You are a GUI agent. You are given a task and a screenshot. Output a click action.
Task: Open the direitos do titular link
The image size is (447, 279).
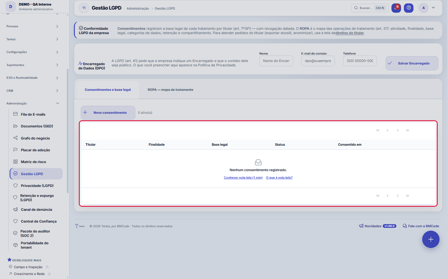(350, 33)
